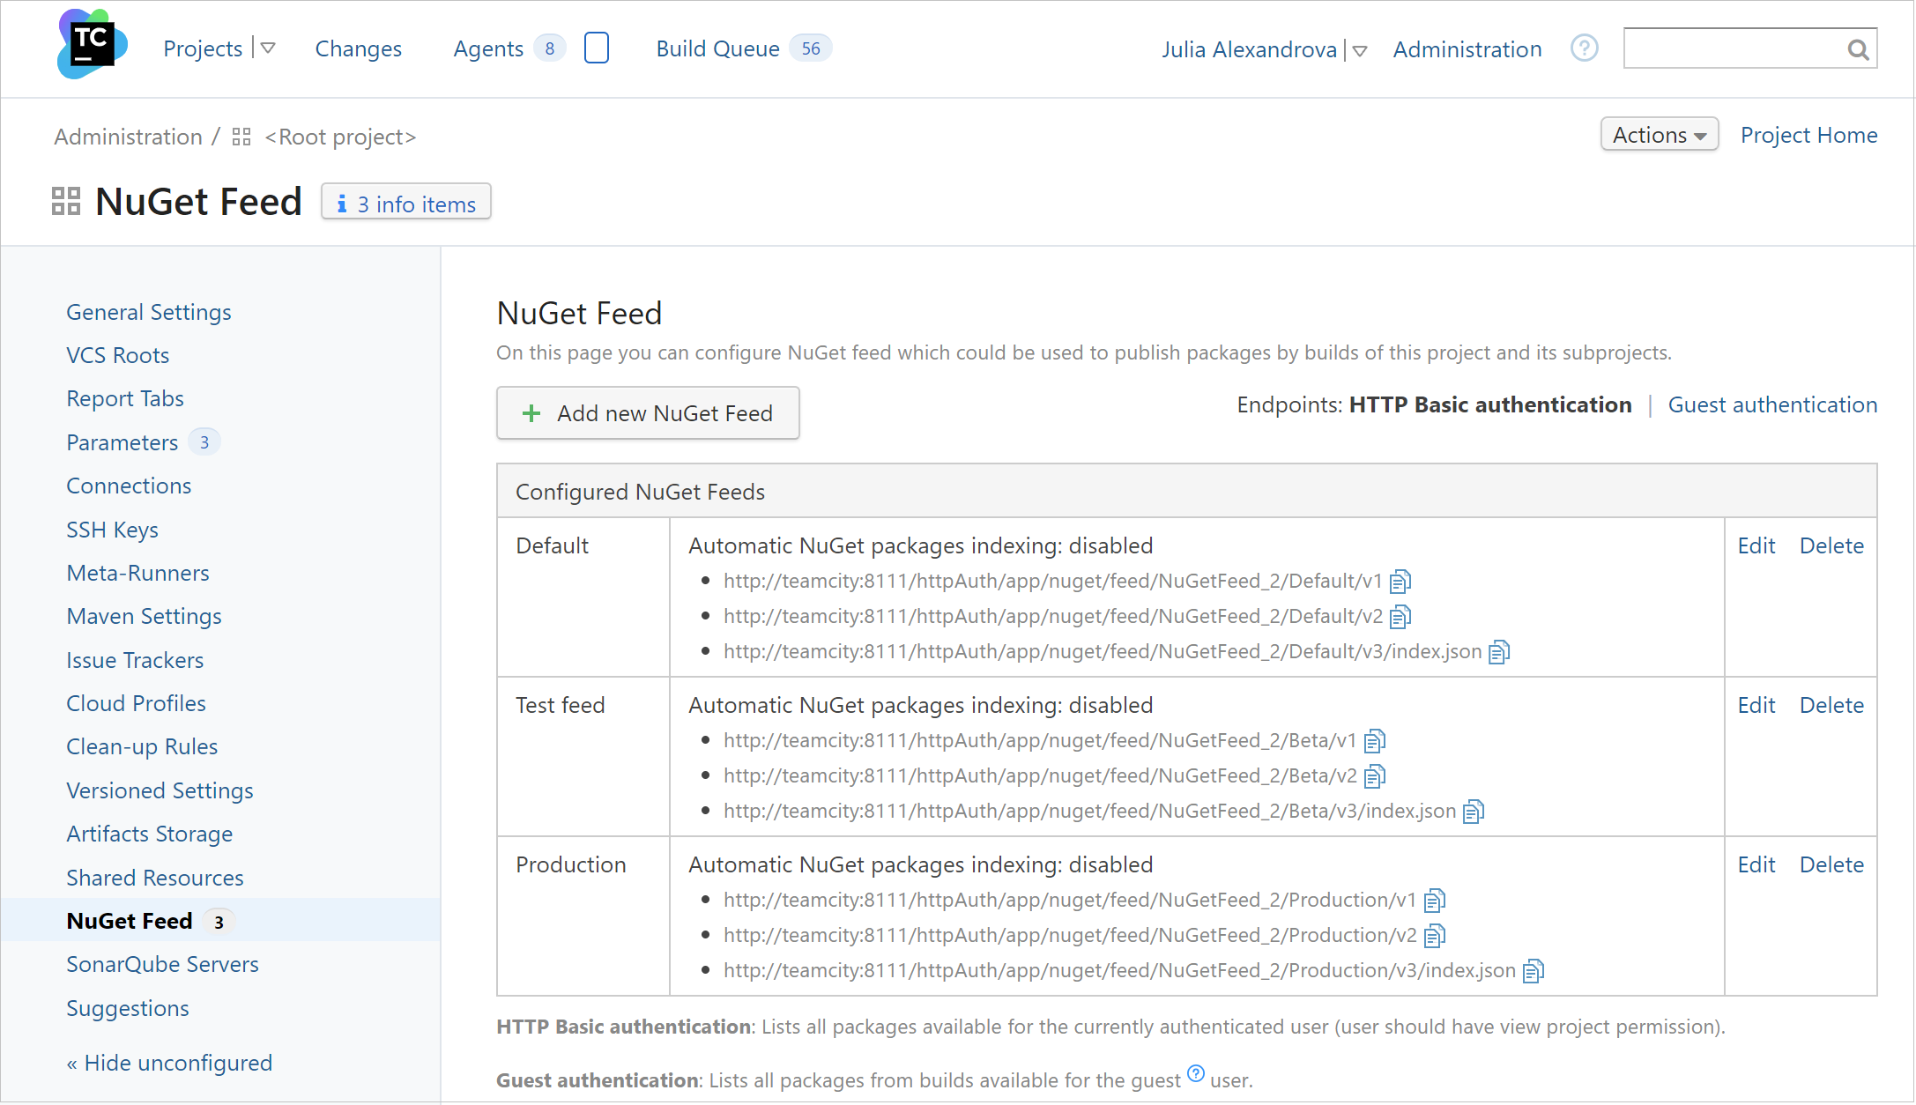Copy the Beta/v3/index.json feed URL
This screenshot has width=1916, height=1105.
tap(1474, 812)
